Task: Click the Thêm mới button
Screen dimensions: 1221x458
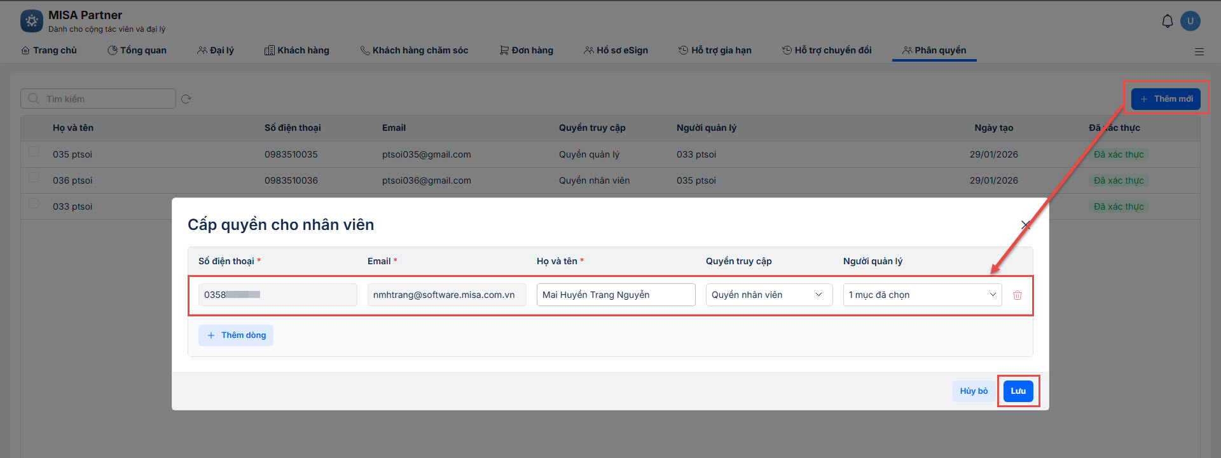Action: click(1166, 99)
